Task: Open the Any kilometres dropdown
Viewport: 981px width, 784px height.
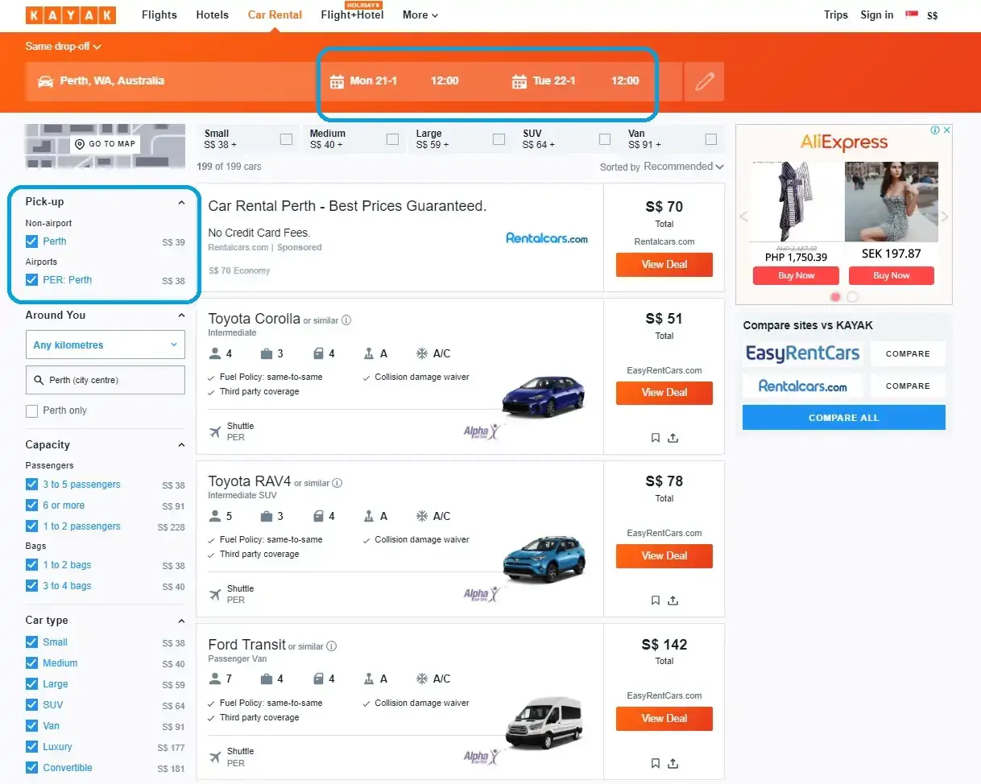Action: click(106, 345)
